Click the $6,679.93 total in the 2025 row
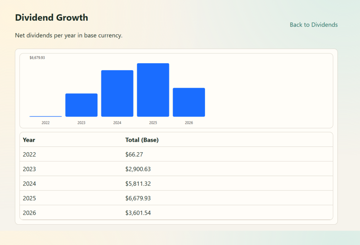The height and width of the screenshot is (245, 360). [x=138, y=198]
